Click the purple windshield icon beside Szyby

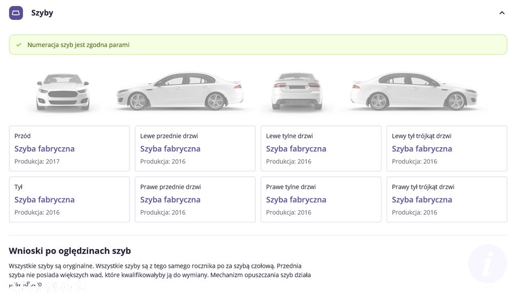point(16,13)
